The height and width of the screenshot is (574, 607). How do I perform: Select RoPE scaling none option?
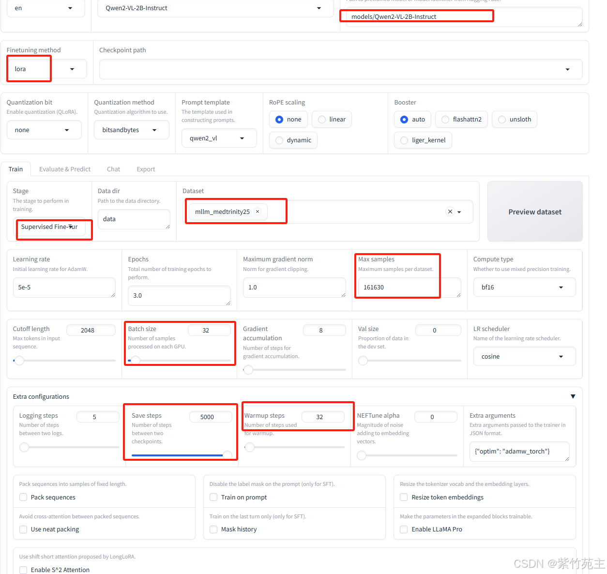tap(288, 120)
